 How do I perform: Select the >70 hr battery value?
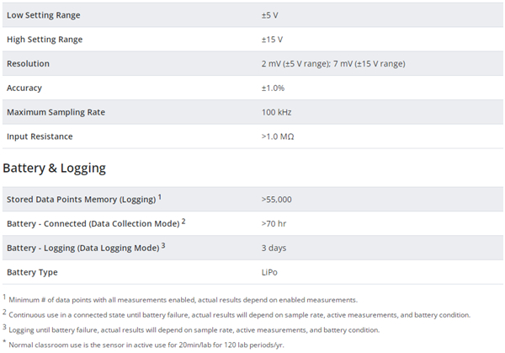coord(274,223)
